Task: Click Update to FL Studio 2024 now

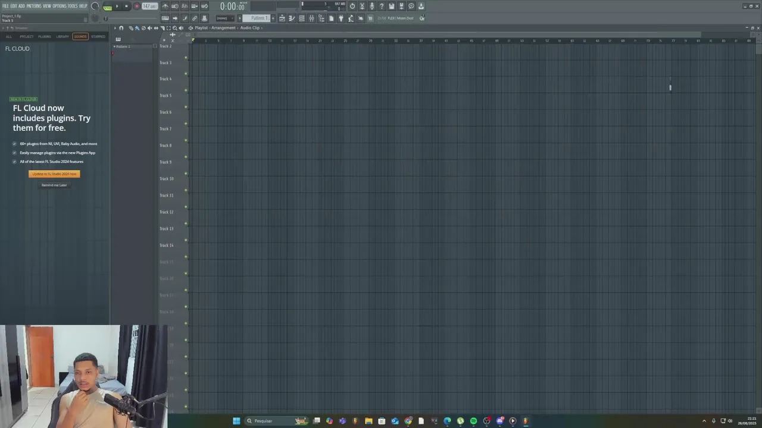Action: 54,174
